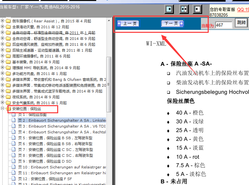Screen dimensions: 249x185
Task: Open 页 8 保险丝座 C SC 右驾驶车型
Action: (55, 155)
